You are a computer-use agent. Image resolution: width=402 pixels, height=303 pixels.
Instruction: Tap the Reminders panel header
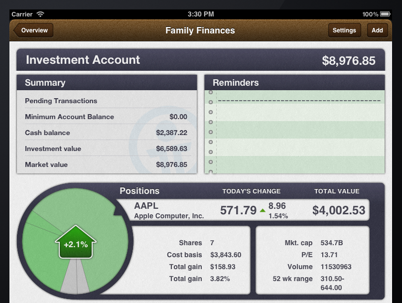click(x=294, y=83)
